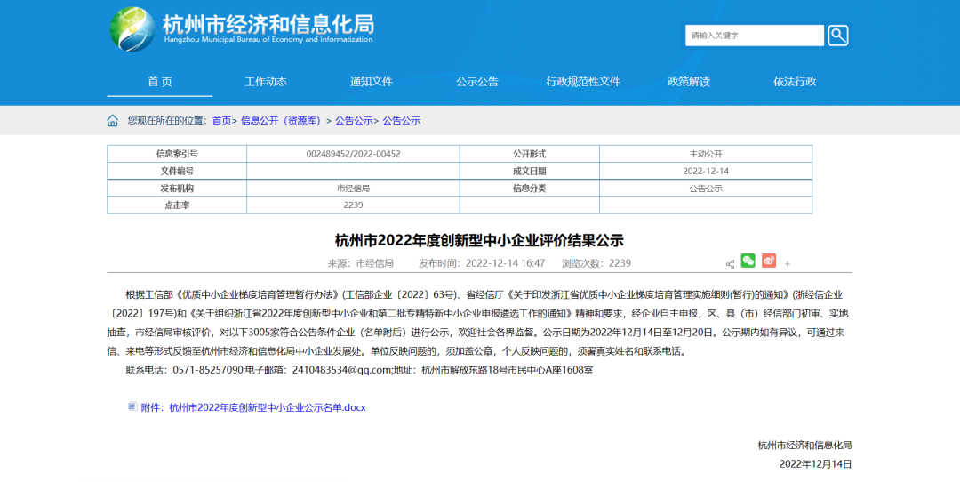Click the 您现在所在的位置 breadcrumb label
This screenshot has height=482, width=960.
tap(167, 121)
